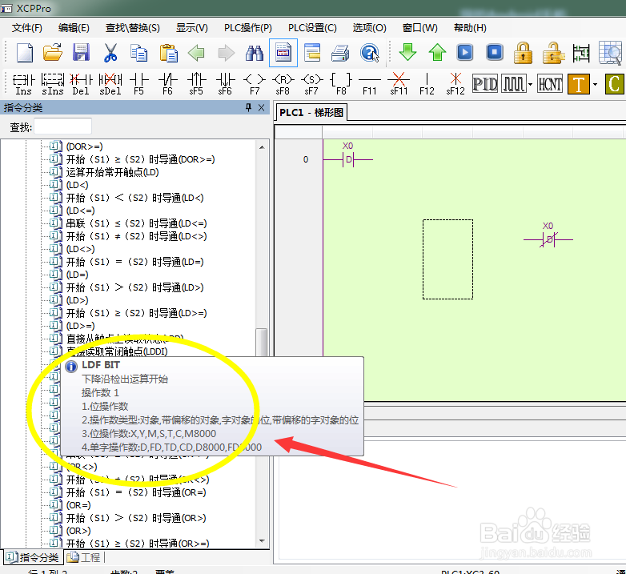The height and width of the screenshot is (574, 626).
Task: Create a new file with the blank page icon
Action: click(25, 53)
